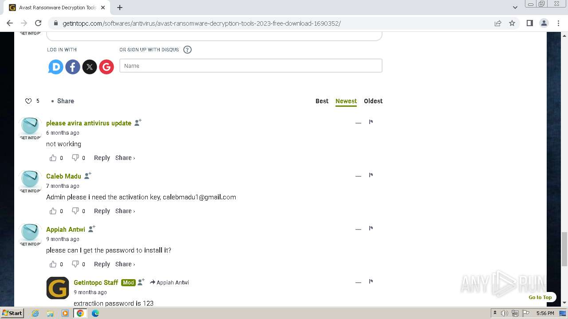Flag Getintopc Staff's reply

click(x=371, y=281)
